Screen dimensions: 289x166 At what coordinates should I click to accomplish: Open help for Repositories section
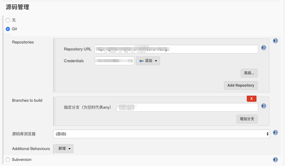275,41
